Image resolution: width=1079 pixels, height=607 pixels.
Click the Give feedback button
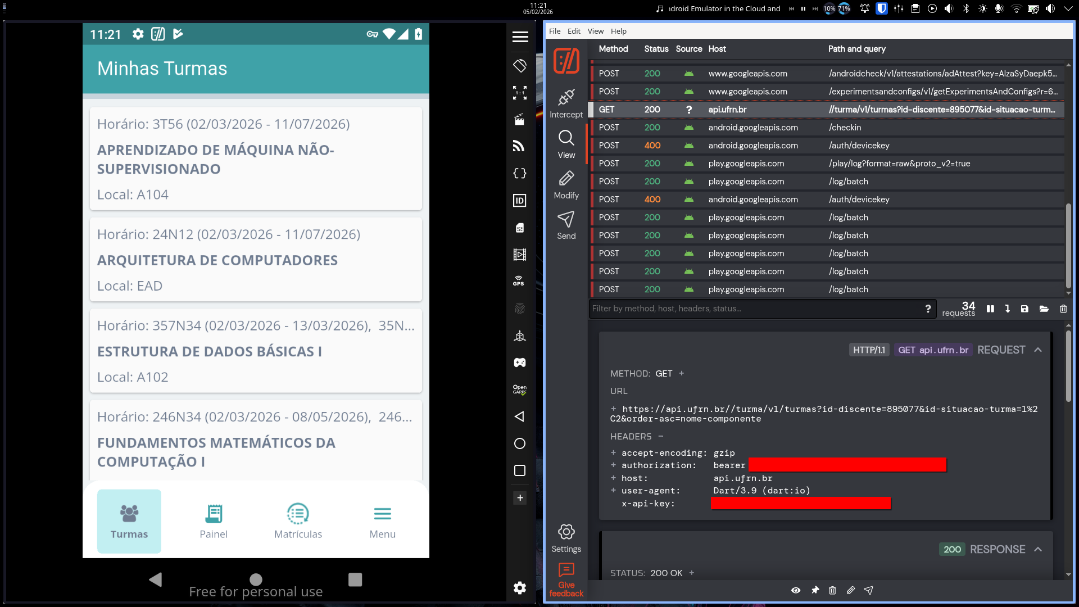(x=566, y=579)
